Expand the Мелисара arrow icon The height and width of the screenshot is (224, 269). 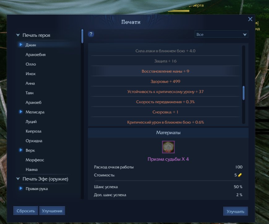pyautogui.click(x=21, y=112)
